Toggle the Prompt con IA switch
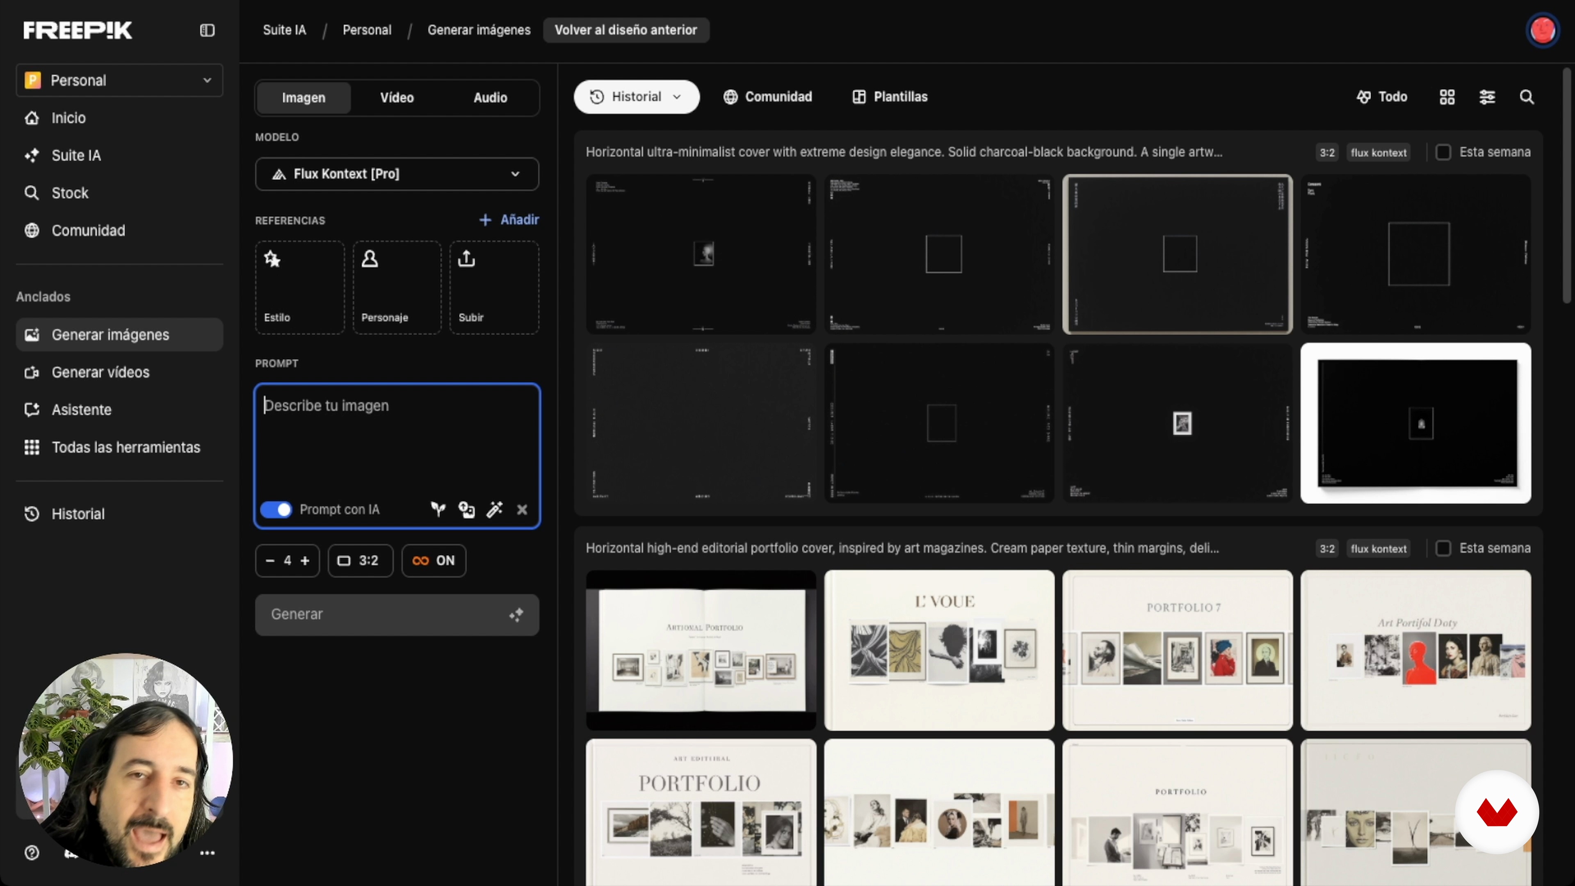1575x886 pixels. (276, 509)
